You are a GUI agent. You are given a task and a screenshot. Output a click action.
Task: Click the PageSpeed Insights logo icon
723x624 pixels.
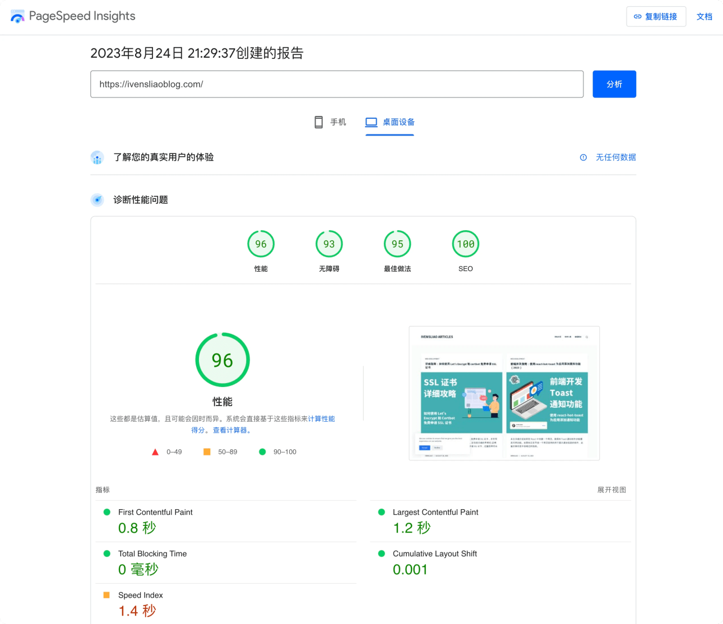pos(17,16)
